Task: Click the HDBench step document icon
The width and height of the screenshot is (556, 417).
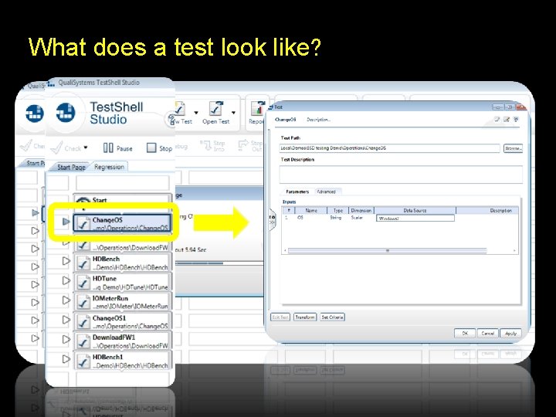Action: 83,263
